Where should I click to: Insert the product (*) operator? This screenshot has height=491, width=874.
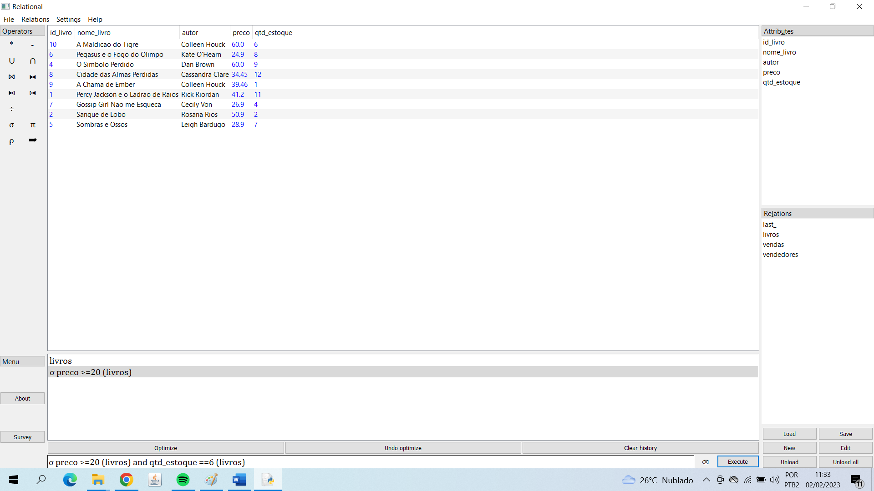12,44
